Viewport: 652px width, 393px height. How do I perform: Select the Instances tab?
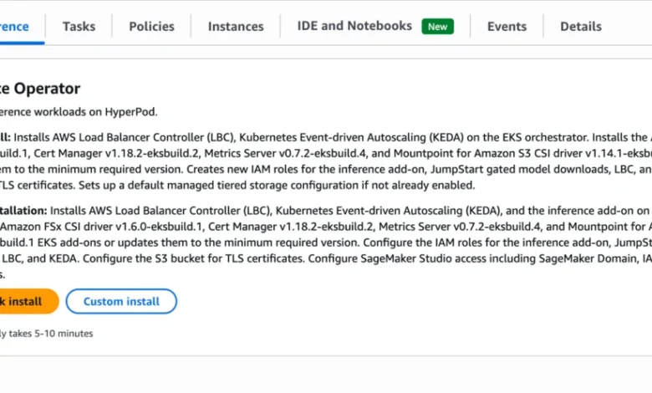click(x=236, y=27)
